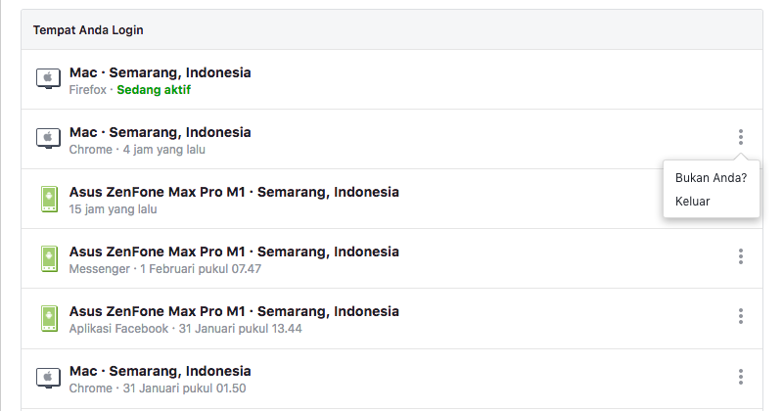Click the Mac icon for 31 Januari Chrome session
The image size is (783, 411).
click(x=48, y=378)
